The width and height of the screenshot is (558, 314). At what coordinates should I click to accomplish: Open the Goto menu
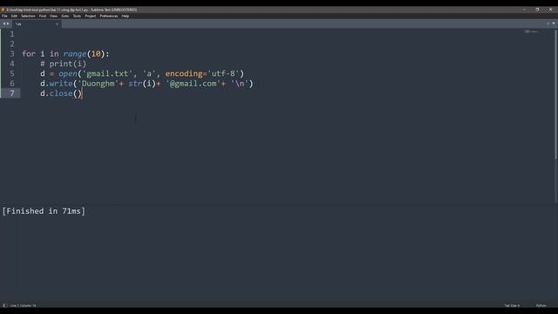(x=65, y=16)
